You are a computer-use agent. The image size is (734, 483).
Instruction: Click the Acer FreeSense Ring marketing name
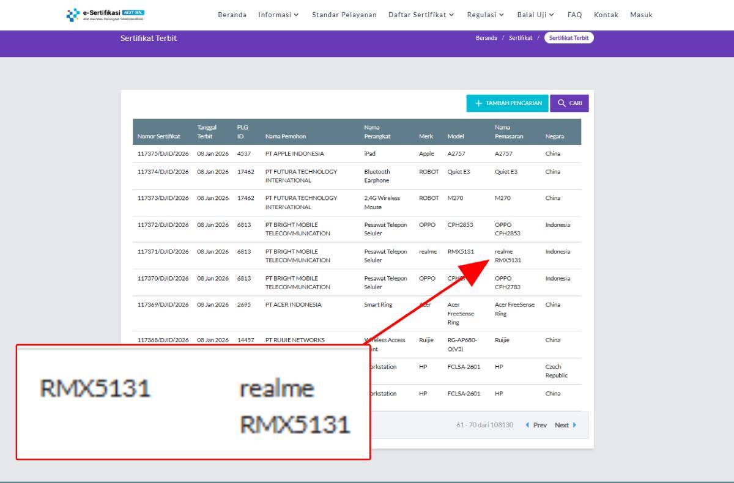[515, 309]
